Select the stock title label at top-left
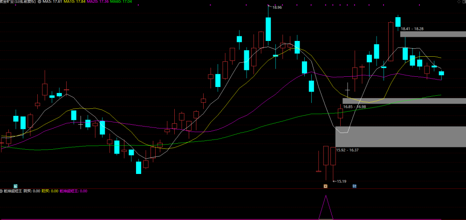Viewport: 466px width, 220px height. click(x=18, y=1)
